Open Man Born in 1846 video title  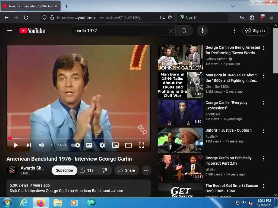[x=231, y=78]
